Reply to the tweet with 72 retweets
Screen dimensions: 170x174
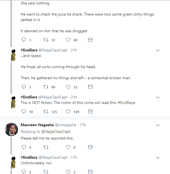point(24,40)
